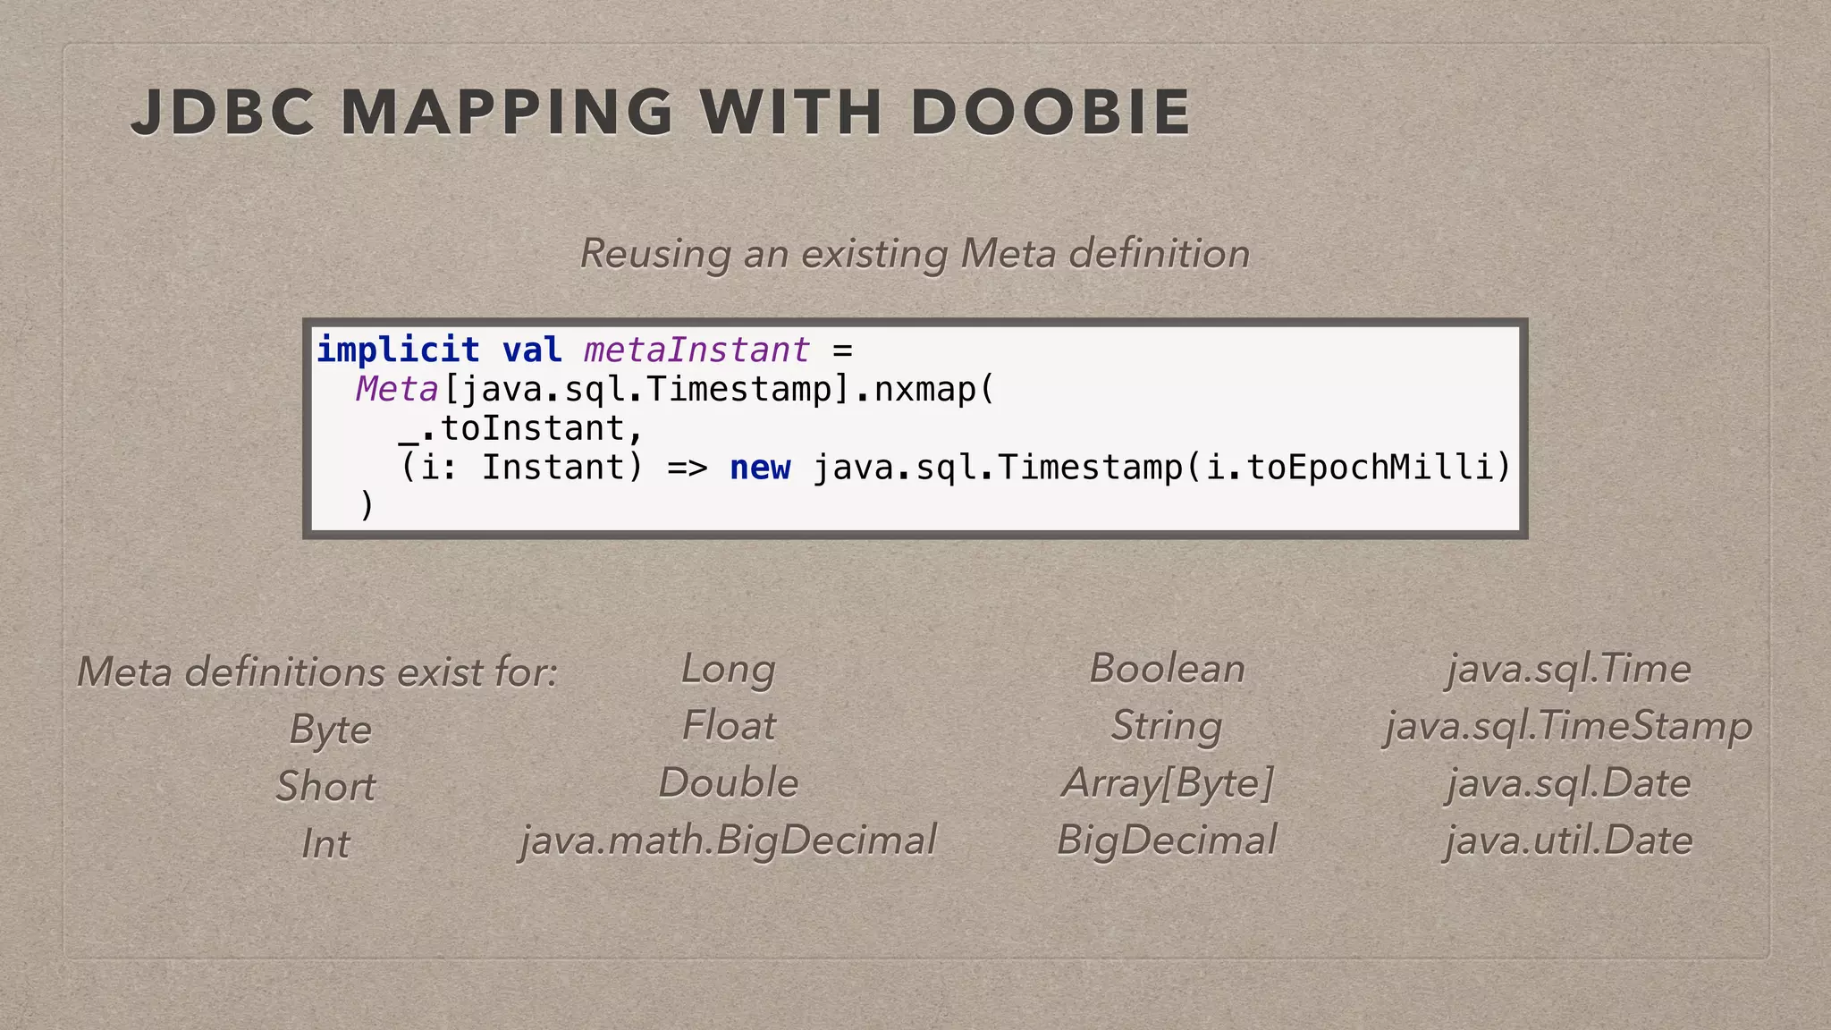Click the new keyword in code
The width and height of the screenshot is (1831, 1030).
[x=760, y=468]
